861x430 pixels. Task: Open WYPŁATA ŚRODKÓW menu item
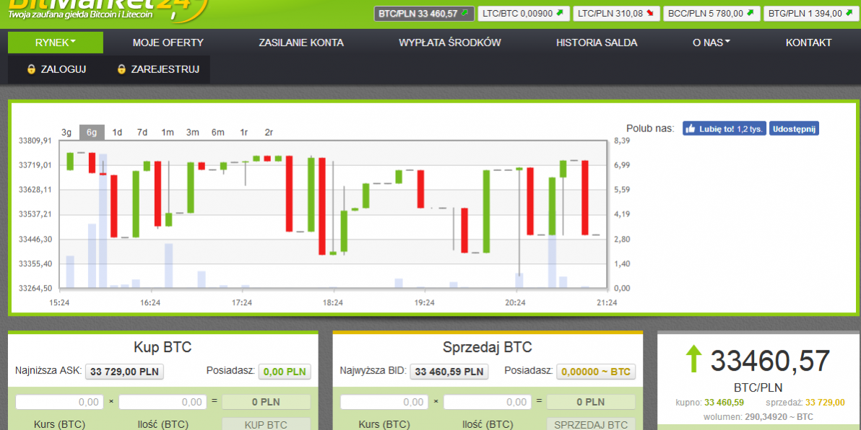coord(449,43)
